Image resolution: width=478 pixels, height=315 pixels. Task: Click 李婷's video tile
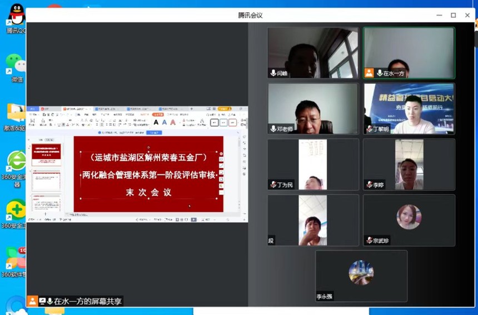[409, 164]
